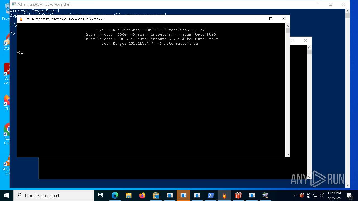Open the network status tray icon

tap(315, 195)
